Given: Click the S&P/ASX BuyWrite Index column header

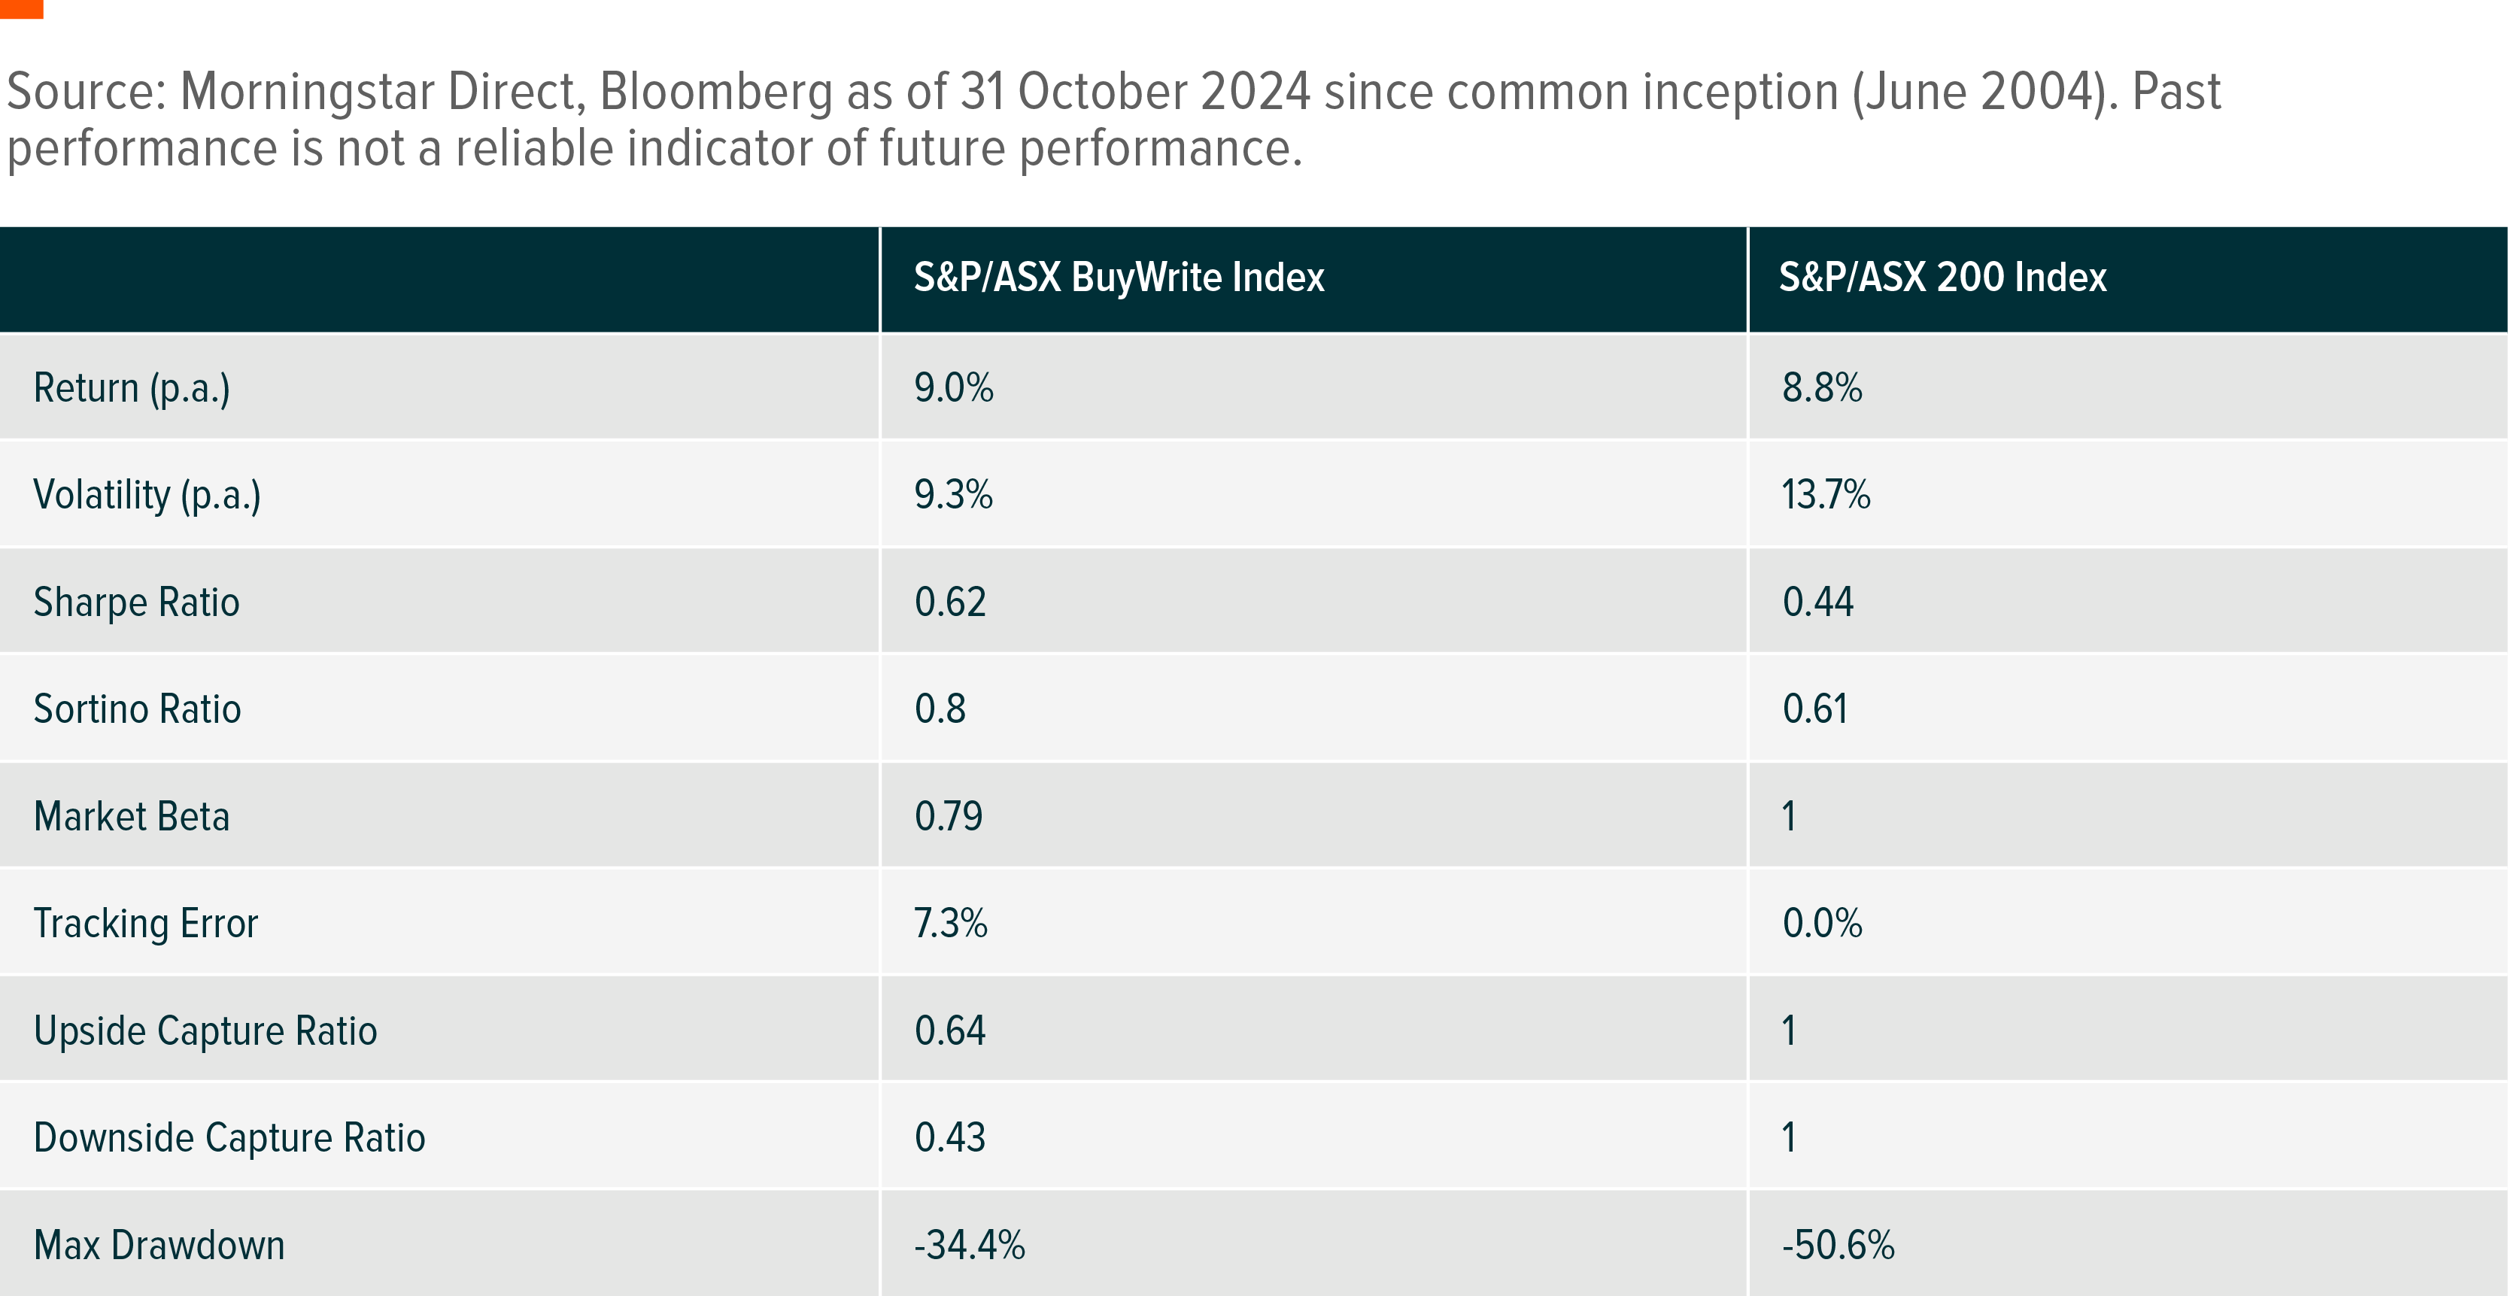Looking at the screenshot, I should click(x=1118, y=278).
